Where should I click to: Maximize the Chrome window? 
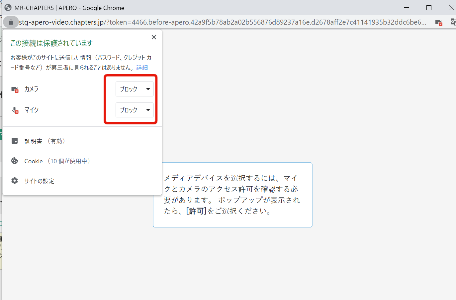429,8
